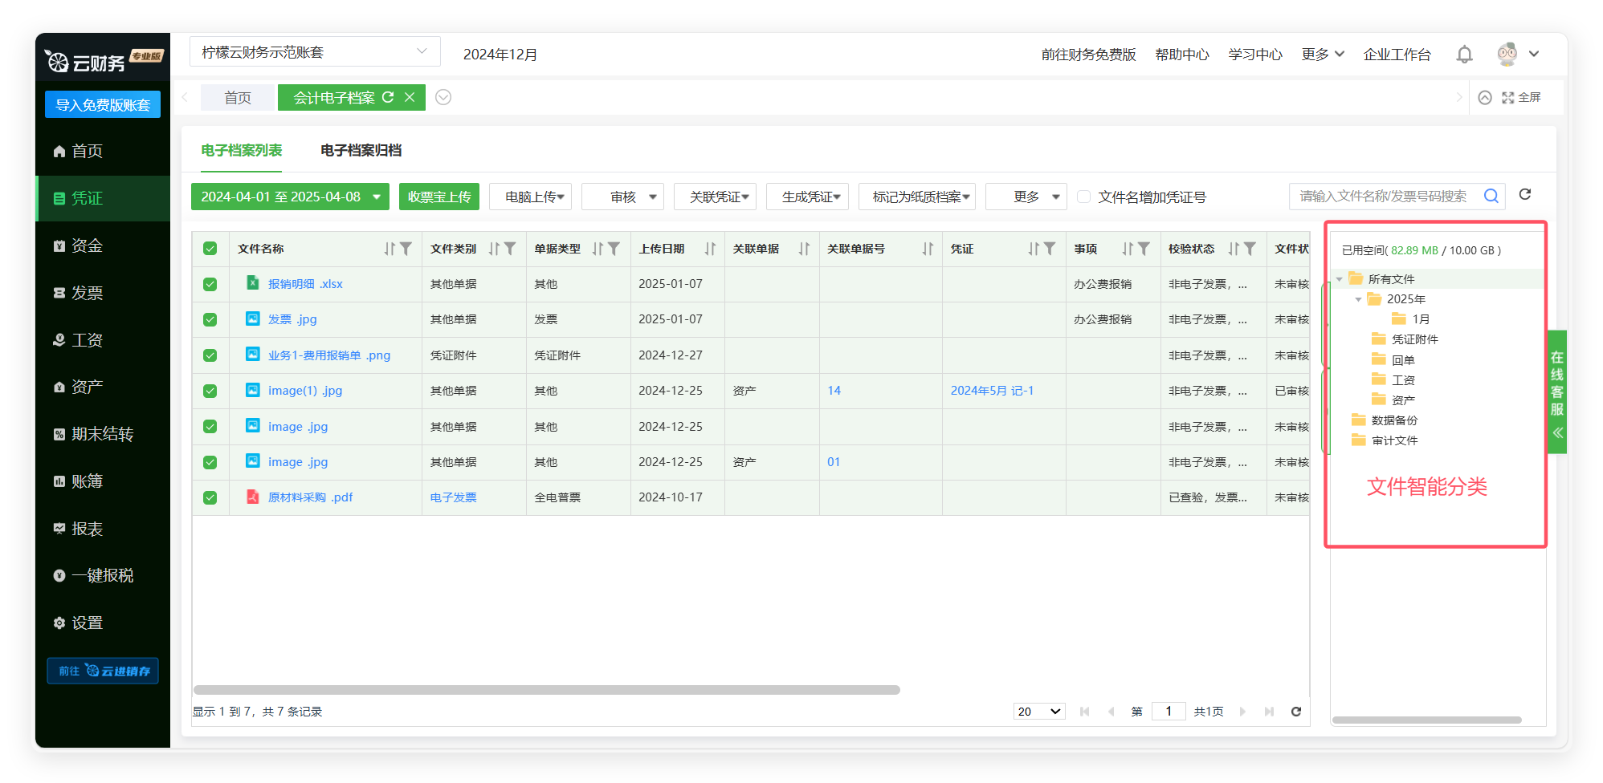Open the 柠檬云财务示范账套 account dropdown

point(315,52)
